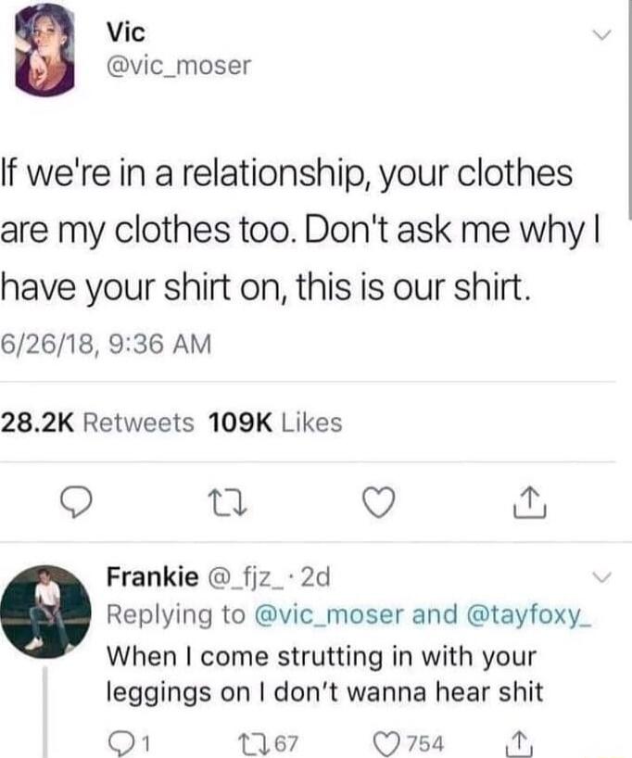632x758 pixels.
Task: Open Frankie's profile picture
Action: pyautogui.click(x=45, y=612)
